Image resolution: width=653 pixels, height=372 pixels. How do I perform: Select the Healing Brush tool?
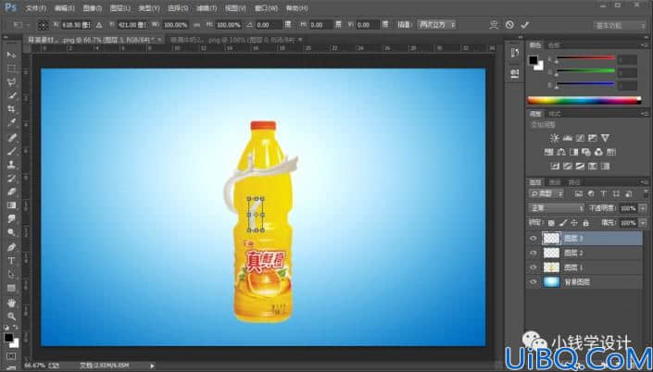coord(11,137)
